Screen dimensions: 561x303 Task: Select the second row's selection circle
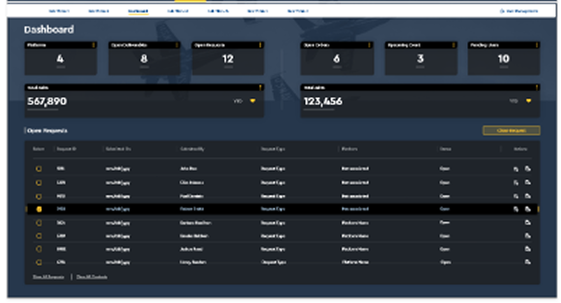point(39,182)
